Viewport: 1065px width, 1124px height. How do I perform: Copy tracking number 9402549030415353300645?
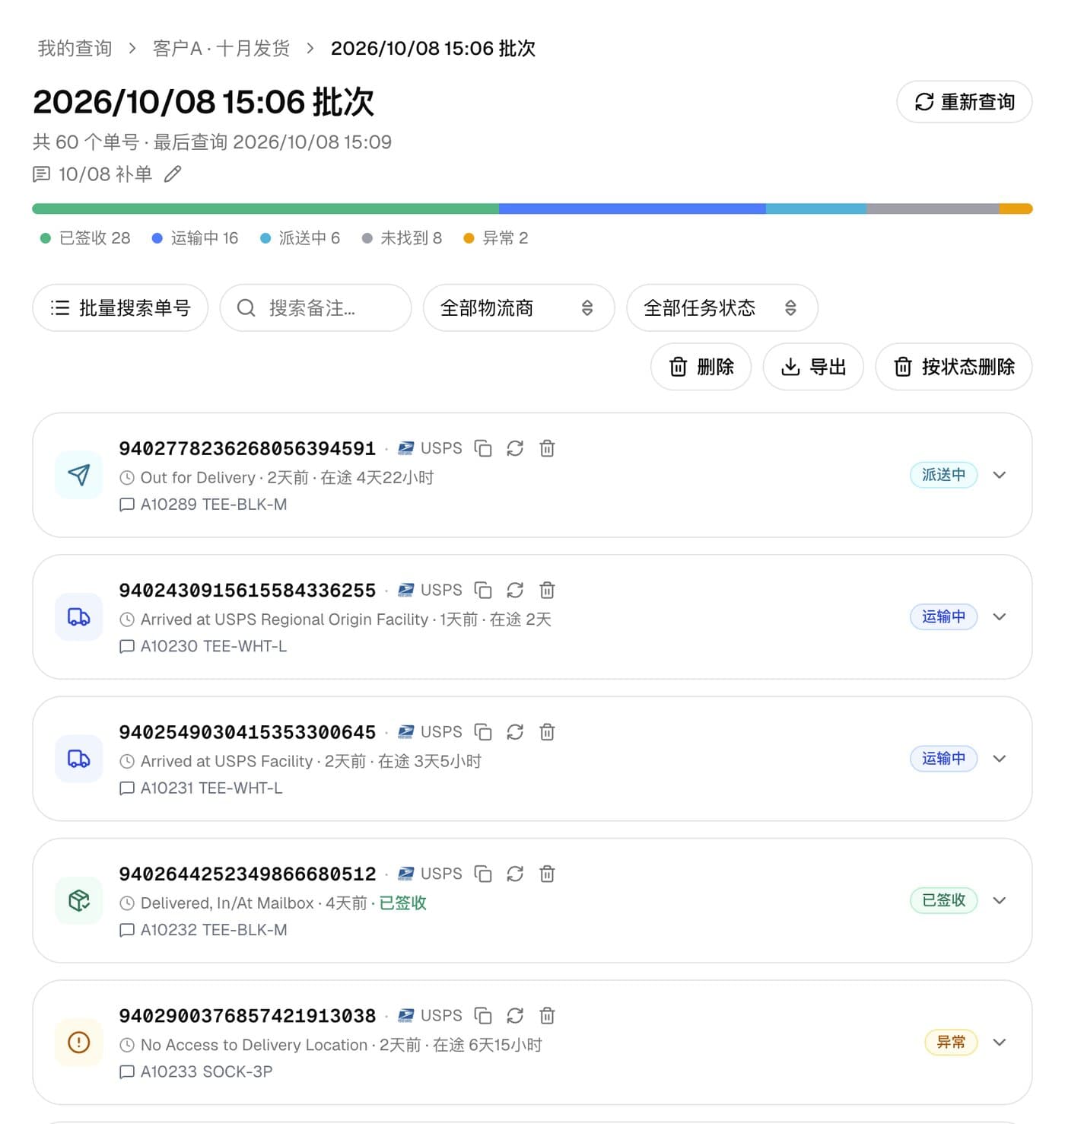coord(483,731)
